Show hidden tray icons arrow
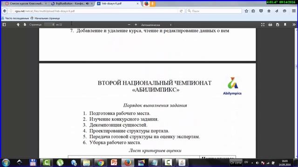 coord(252,163)
